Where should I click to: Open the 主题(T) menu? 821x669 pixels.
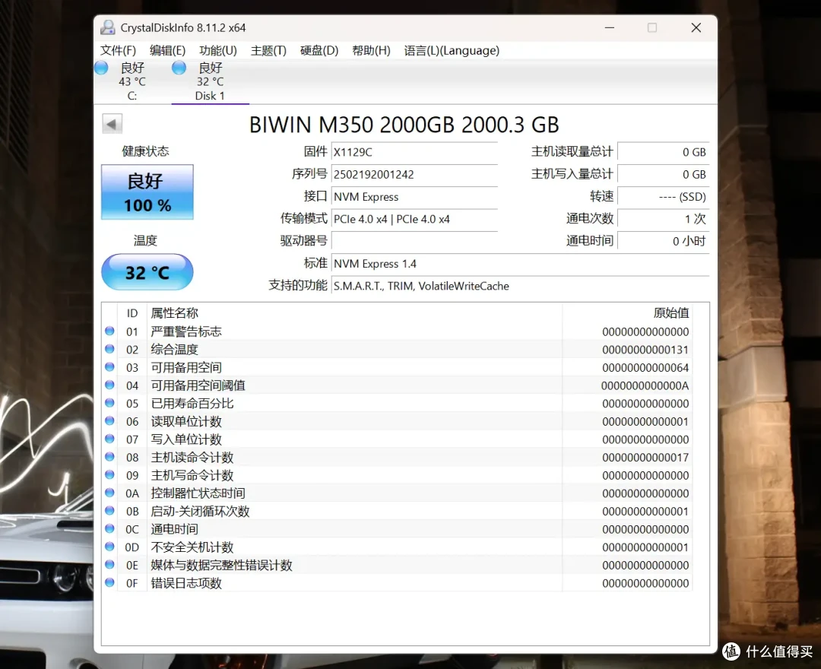click(268, 50)
